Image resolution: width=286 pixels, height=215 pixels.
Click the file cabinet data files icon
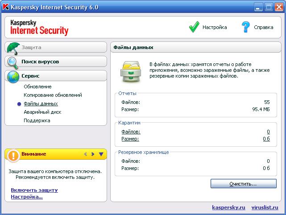[x=131, y=71]
